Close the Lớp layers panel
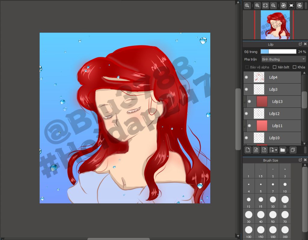308x240 pixels. point(305,44)
